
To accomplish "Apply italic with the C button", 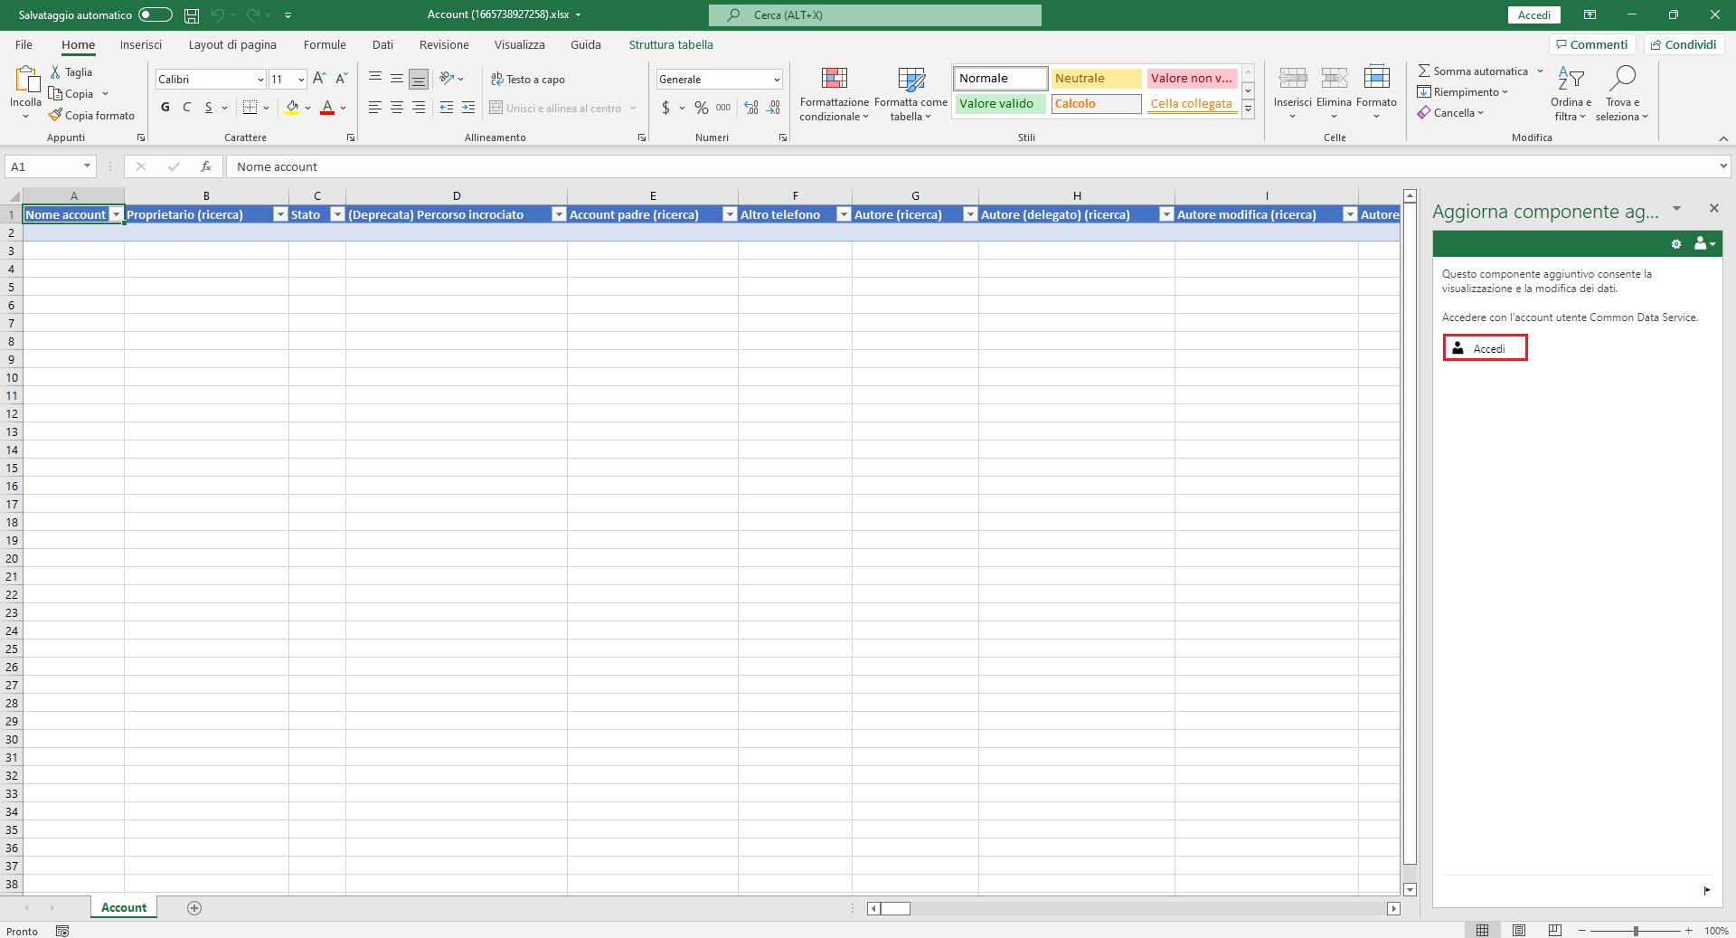I will 186,108.
